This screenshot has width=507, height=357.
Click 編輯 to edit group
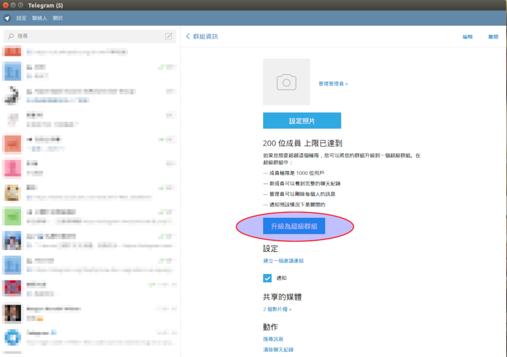[x=468, y=37]
